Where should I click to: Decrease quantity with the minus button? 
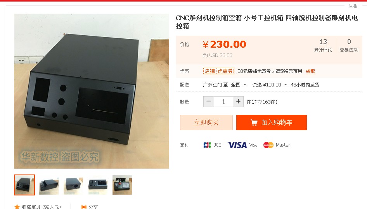(x=209, y=102)
